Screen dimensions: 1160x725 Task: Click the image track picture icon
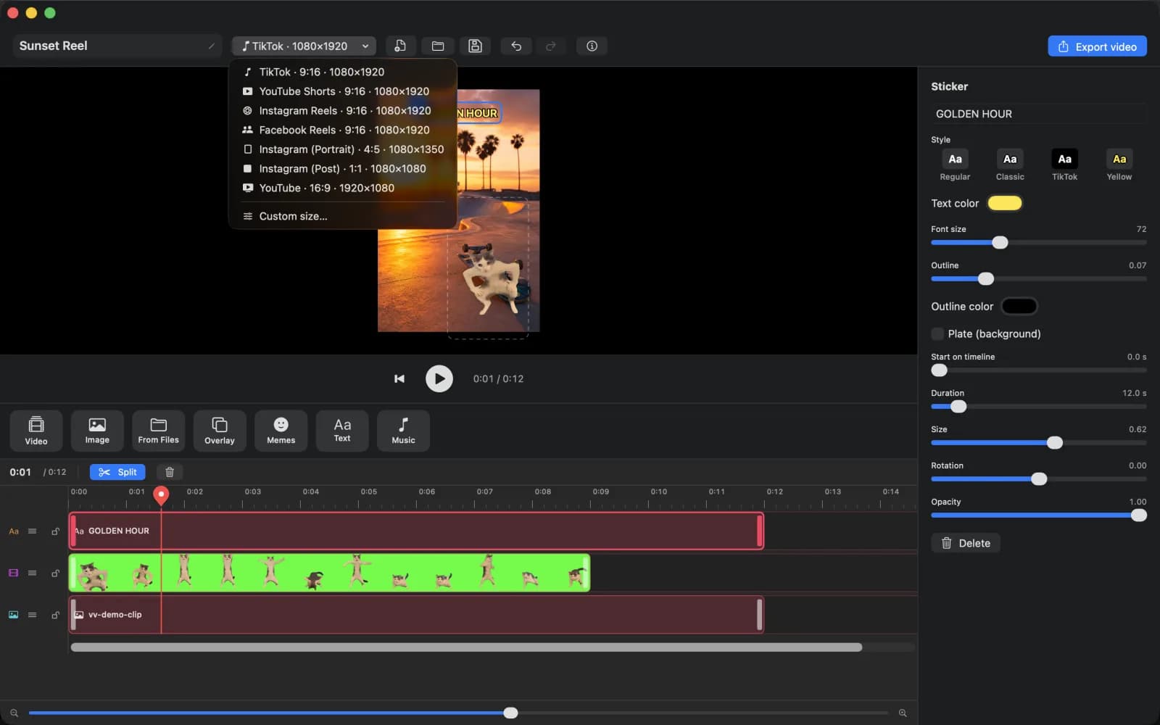(14, 615)
